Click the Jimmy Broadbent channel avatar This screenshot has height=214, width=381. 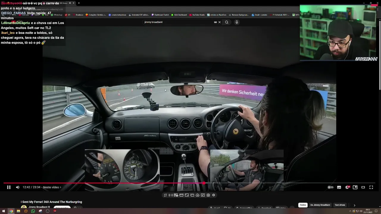pyautogui.click(x=24, y=207)
